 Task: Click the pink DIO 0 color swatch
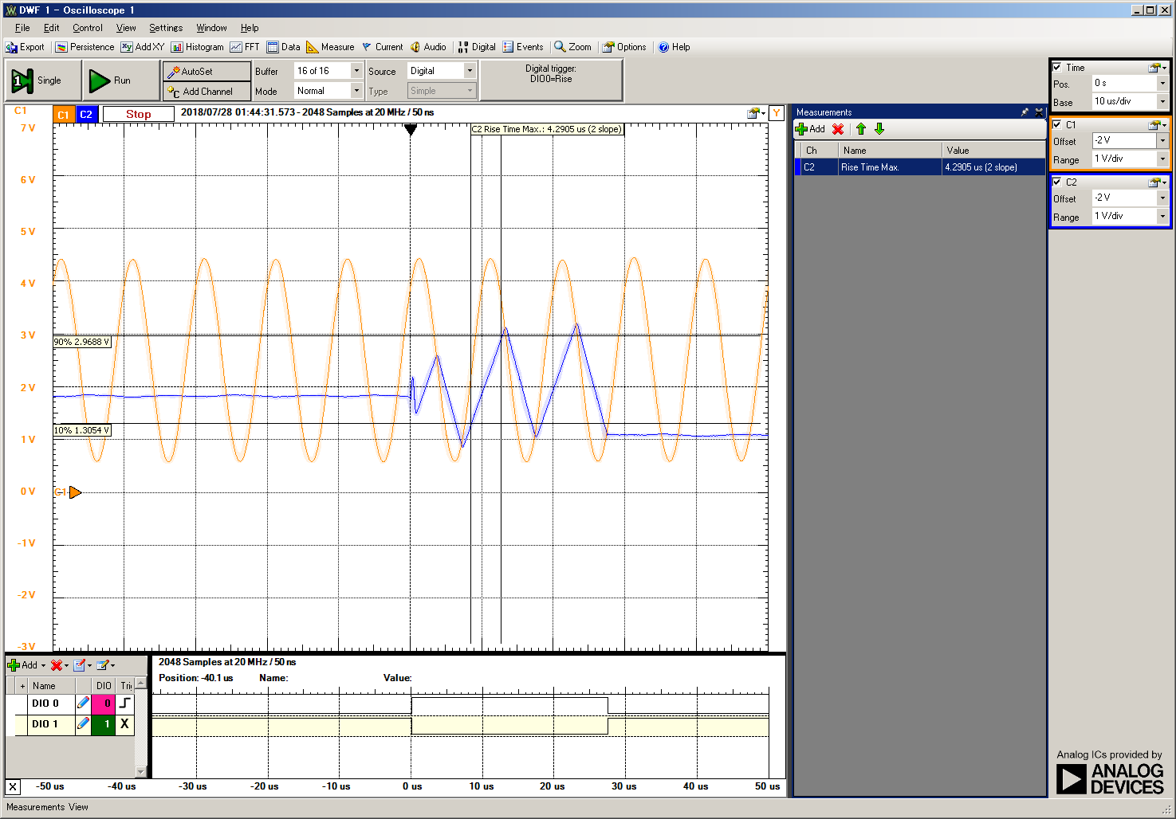(x=104, y=703)
